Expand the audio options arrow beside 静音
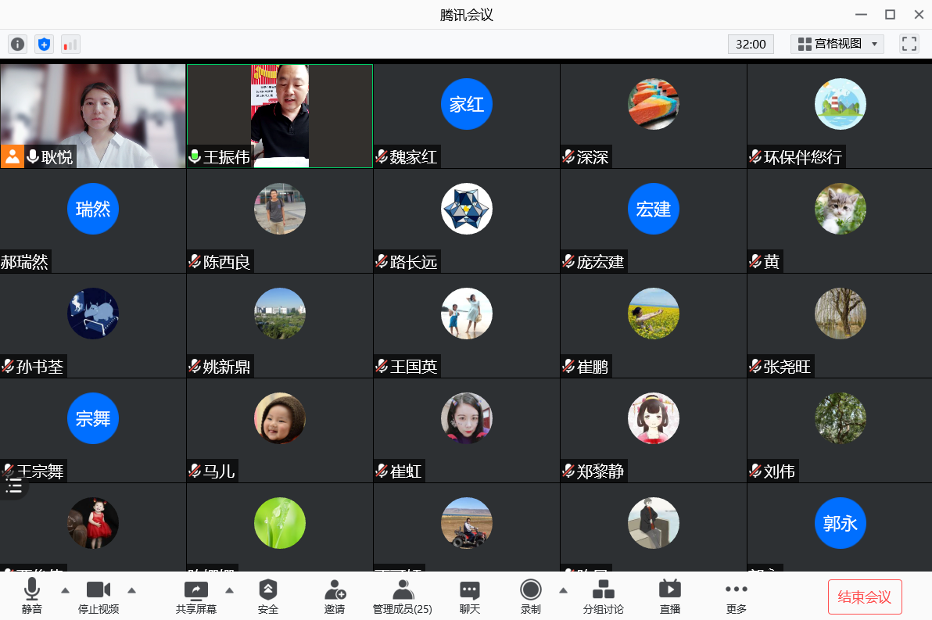932x620 pixels. click(x=65, y=590)
